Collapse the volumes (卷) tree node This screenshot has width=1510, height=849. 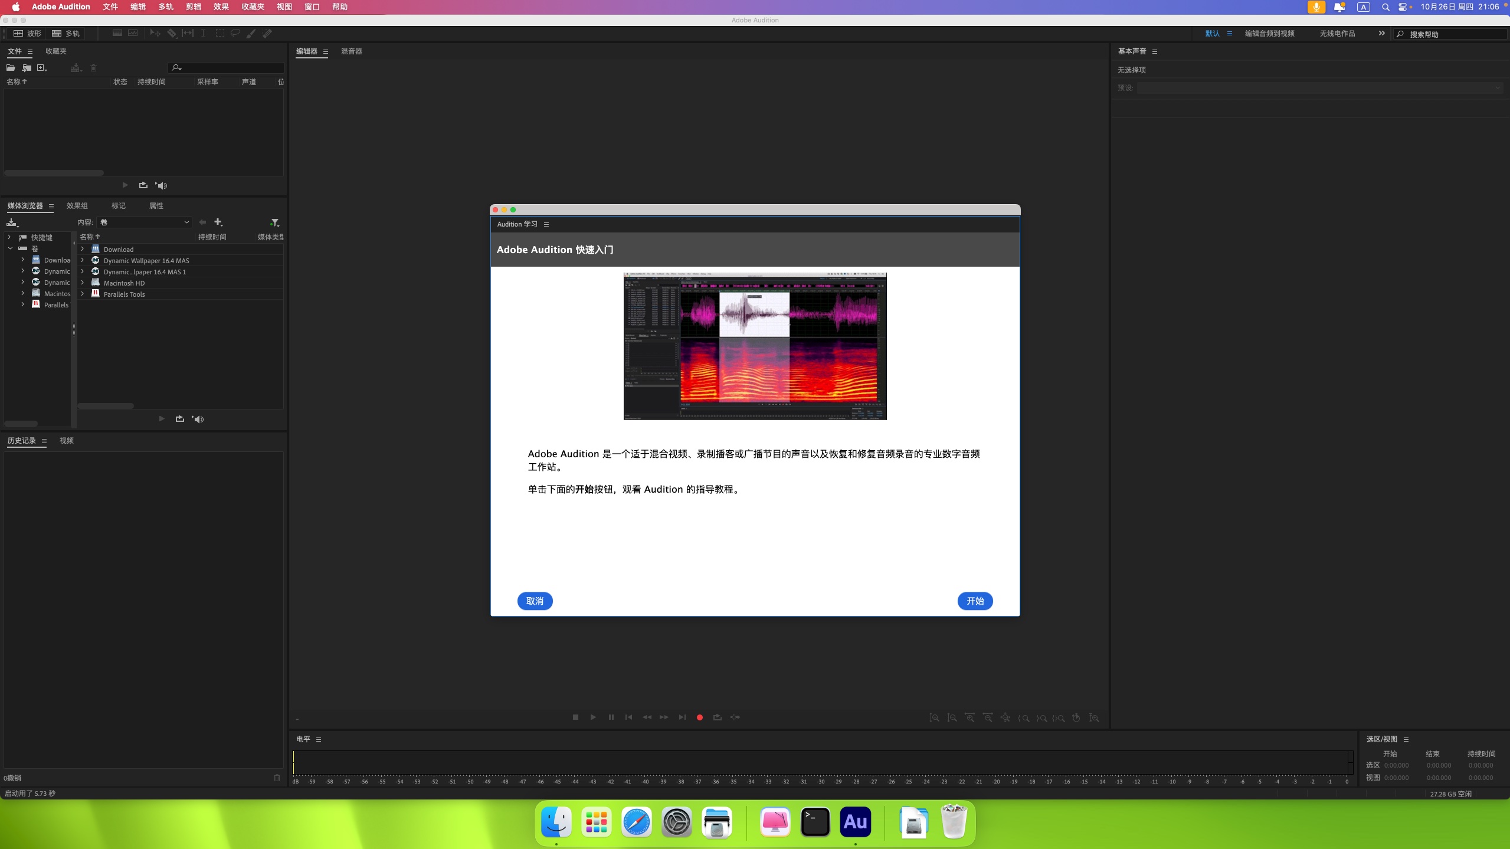pos(9,248)
